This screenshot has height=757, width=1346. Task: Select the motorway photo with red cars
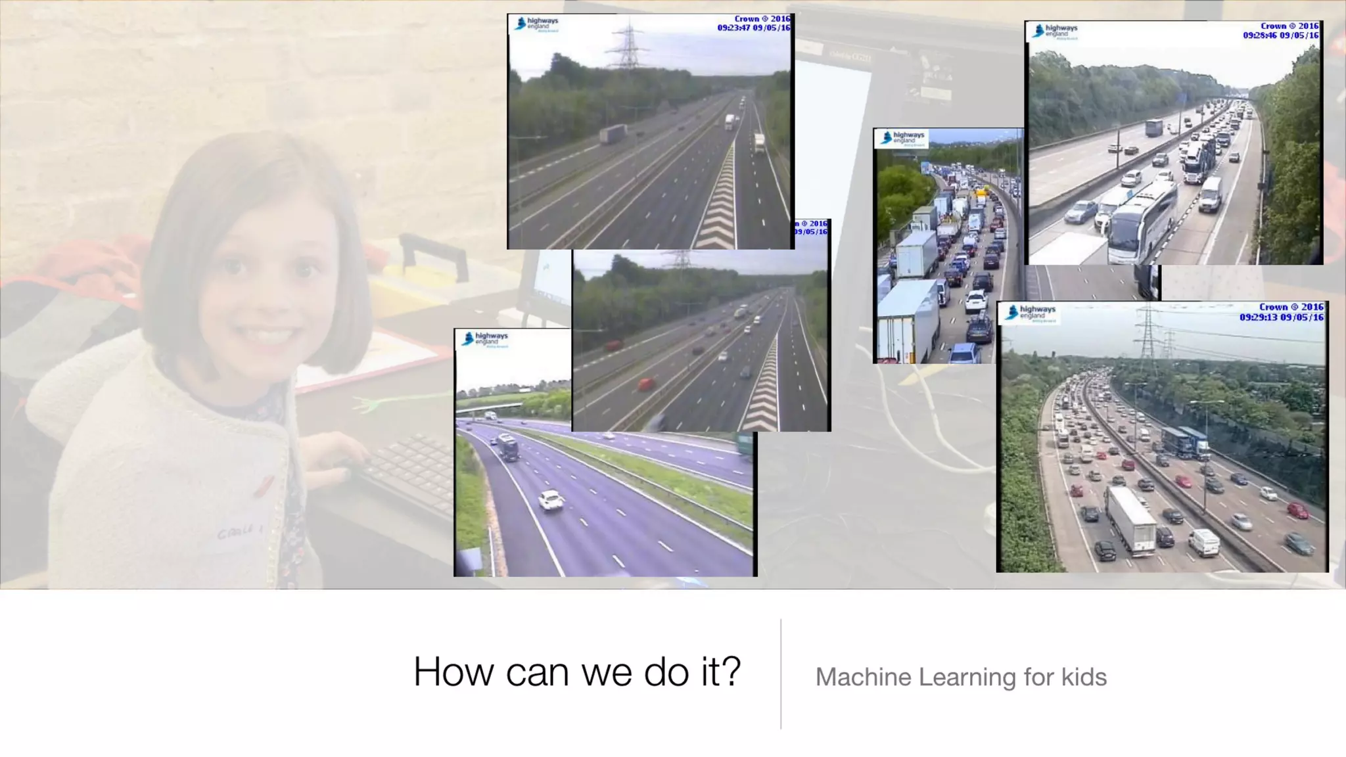click(x=701, y=340)
